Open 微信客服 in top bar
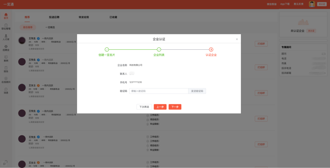This screenshot has width=330, height=168. (x=271, y=4)
